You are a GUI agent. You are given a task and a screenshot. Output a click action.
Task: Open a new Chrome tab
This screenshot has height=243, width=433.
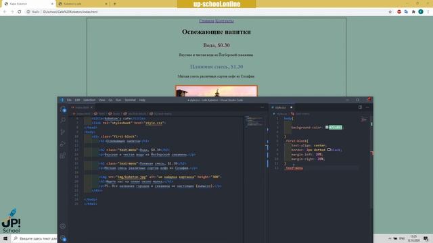[x=115, y=4]
